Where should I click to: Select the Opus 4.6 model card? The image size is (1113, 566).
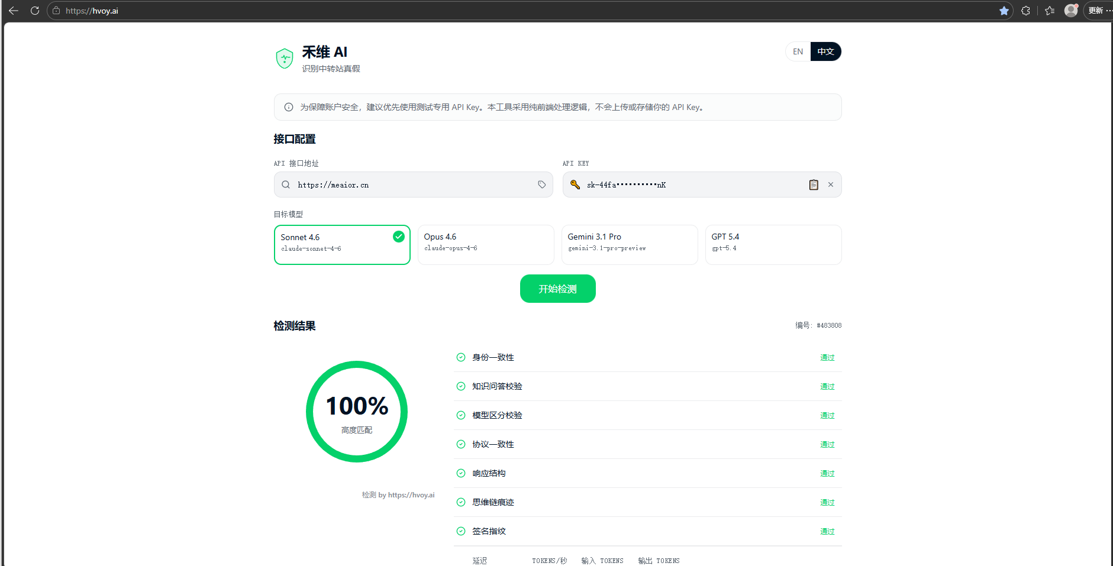pyautogui.click(x=485, y=244)
